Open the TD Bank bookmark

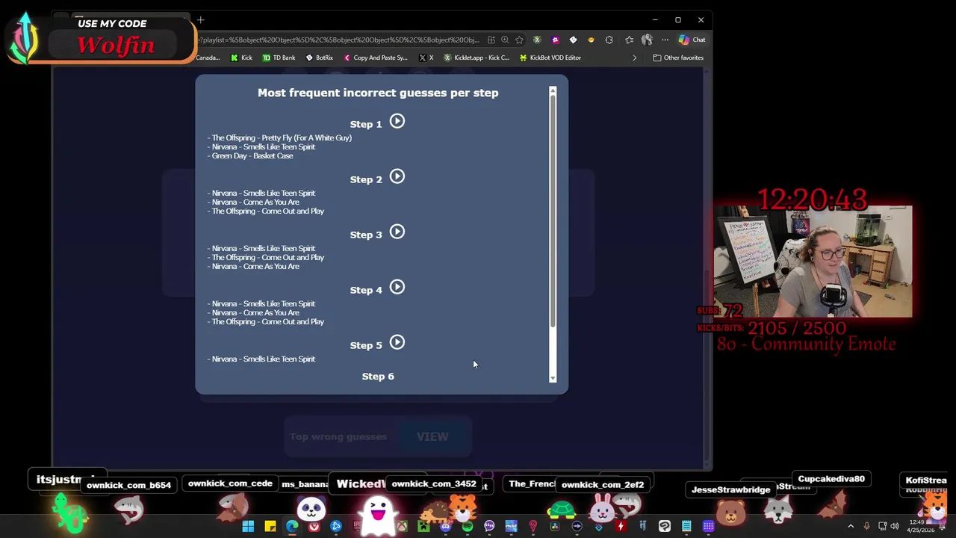point(279,58)
